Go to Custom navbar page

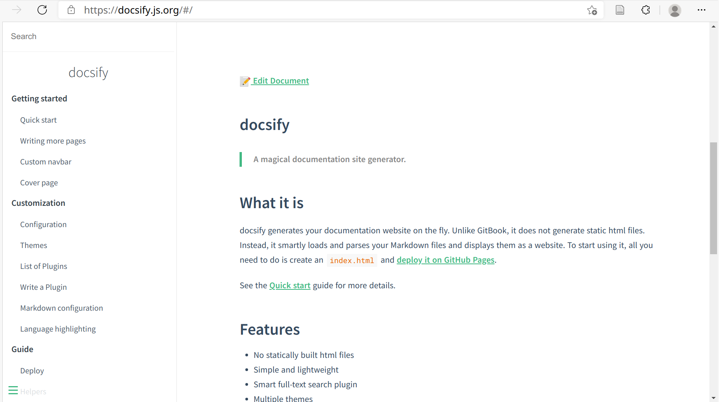pos(46,162)
